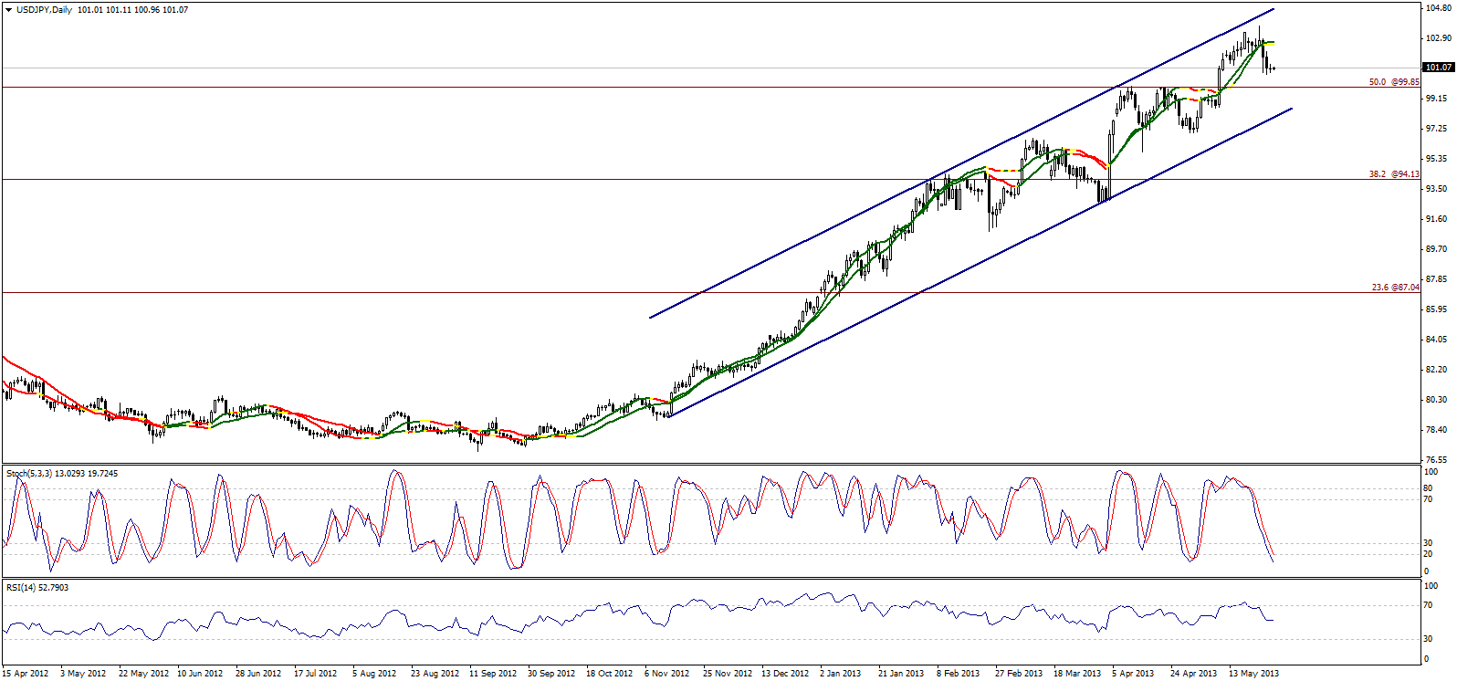Click the 5 Aug 2012 date label

374,674
